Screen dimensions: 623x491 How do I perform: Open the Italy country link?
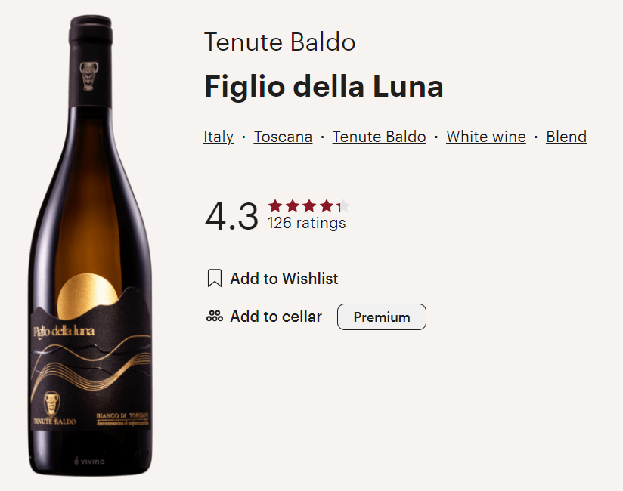[219, 137]
